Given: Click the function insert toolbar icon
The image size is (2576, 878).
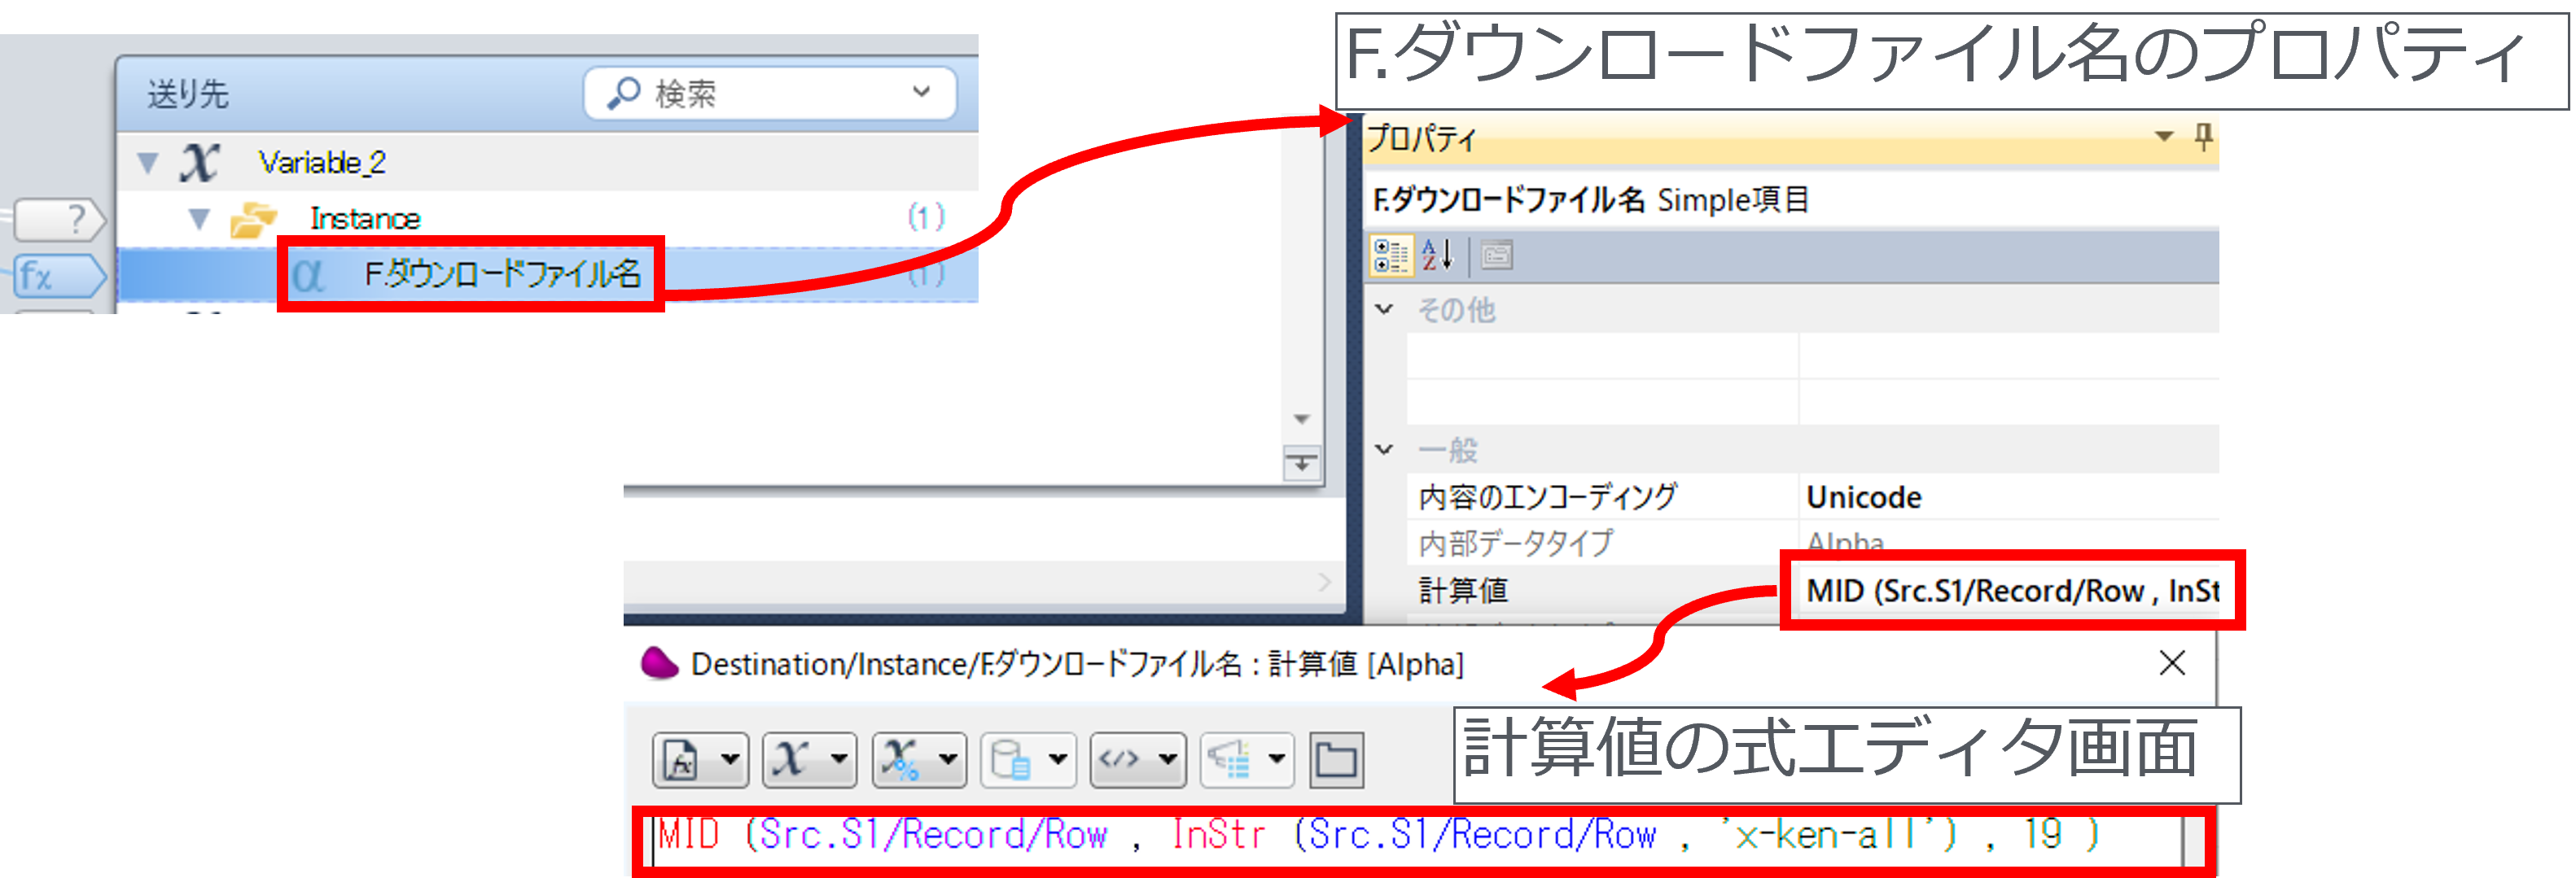Looking at the screenshot, I should 682,760.
